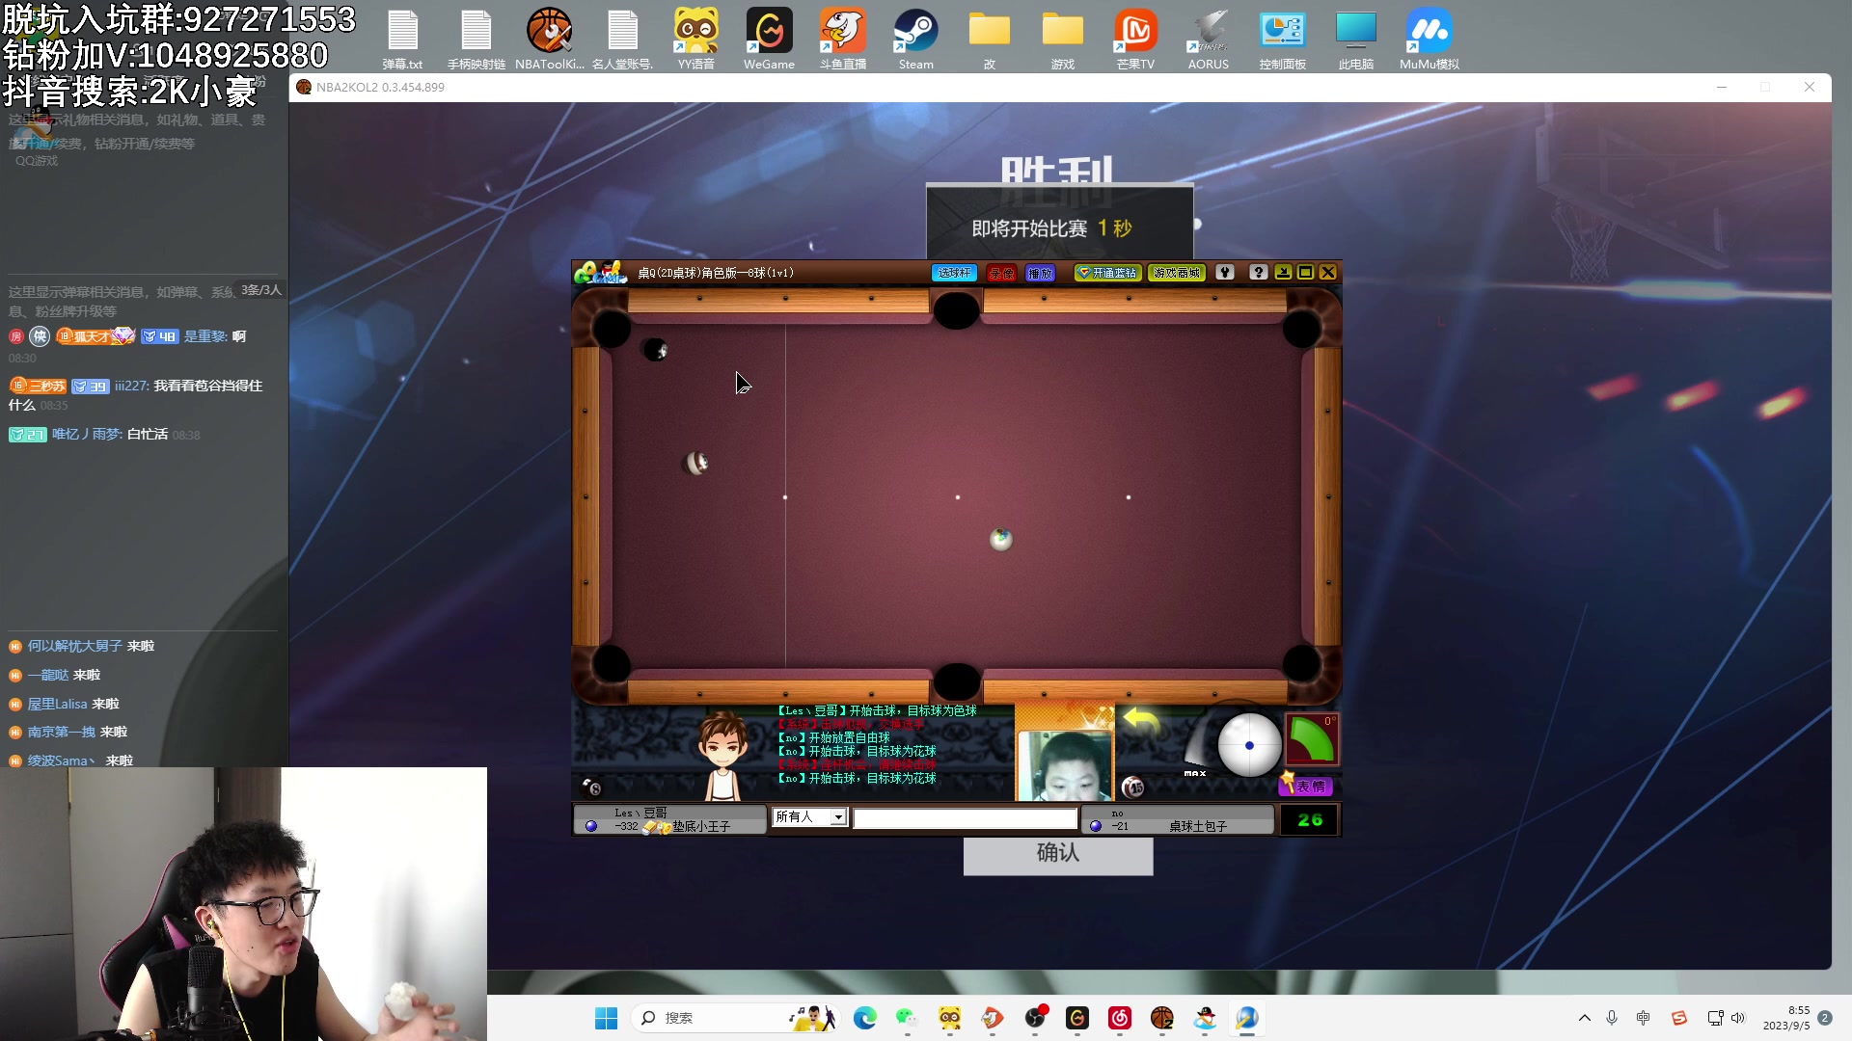Click the white cue ball on table
The image size is (1852, 1041).
pos(1001,540)
